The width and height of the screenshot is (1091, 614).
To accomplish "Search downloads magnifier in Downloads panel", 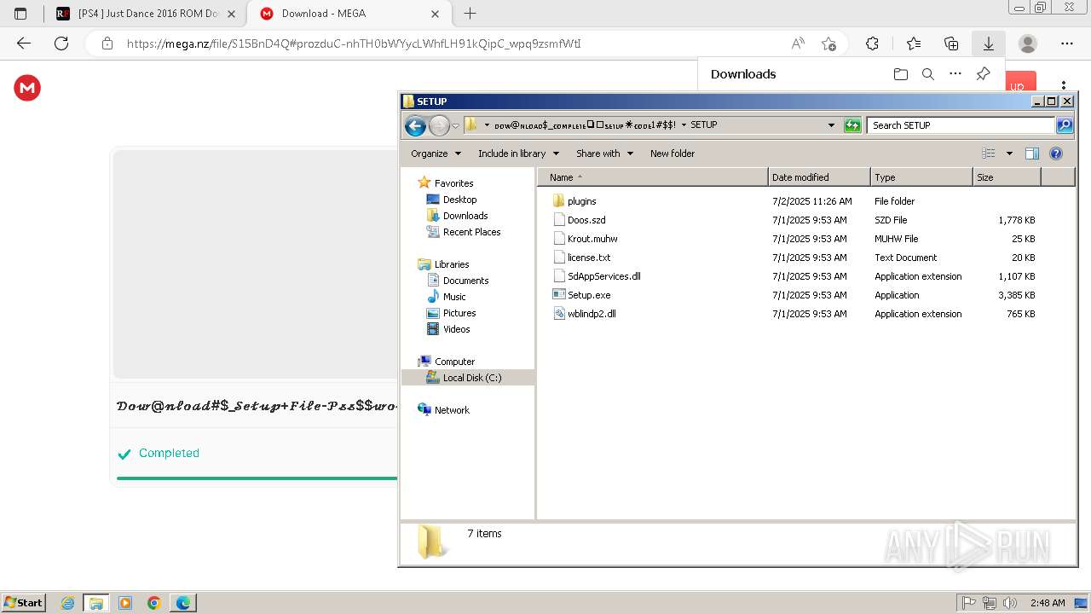I will (928, 74).
